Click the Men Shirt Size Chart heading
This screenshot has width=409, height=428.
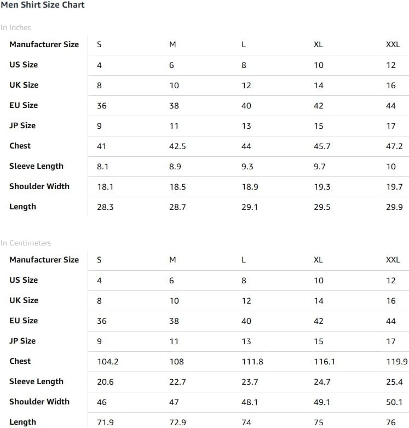43,5
